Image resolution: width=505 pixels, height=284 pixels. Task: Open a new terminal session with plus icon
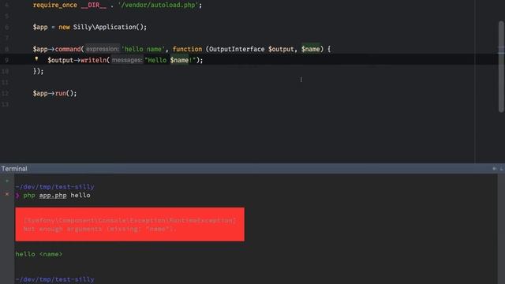pyautogui.click(x=7, y=181)
